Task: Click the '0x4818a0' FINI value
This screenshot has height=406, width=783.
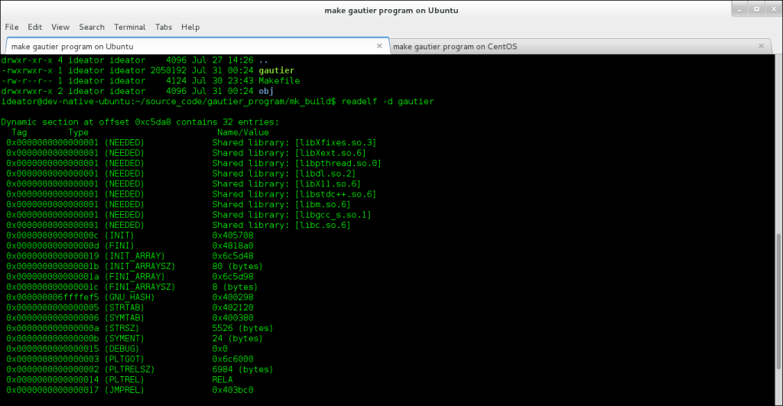Action: pyautogui.click(x=232, y=245)
